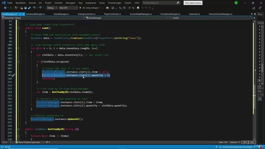This screenshot has height=149, width=265.
Task: Save the current file with disk icon
Action: [x=26, y=8]
